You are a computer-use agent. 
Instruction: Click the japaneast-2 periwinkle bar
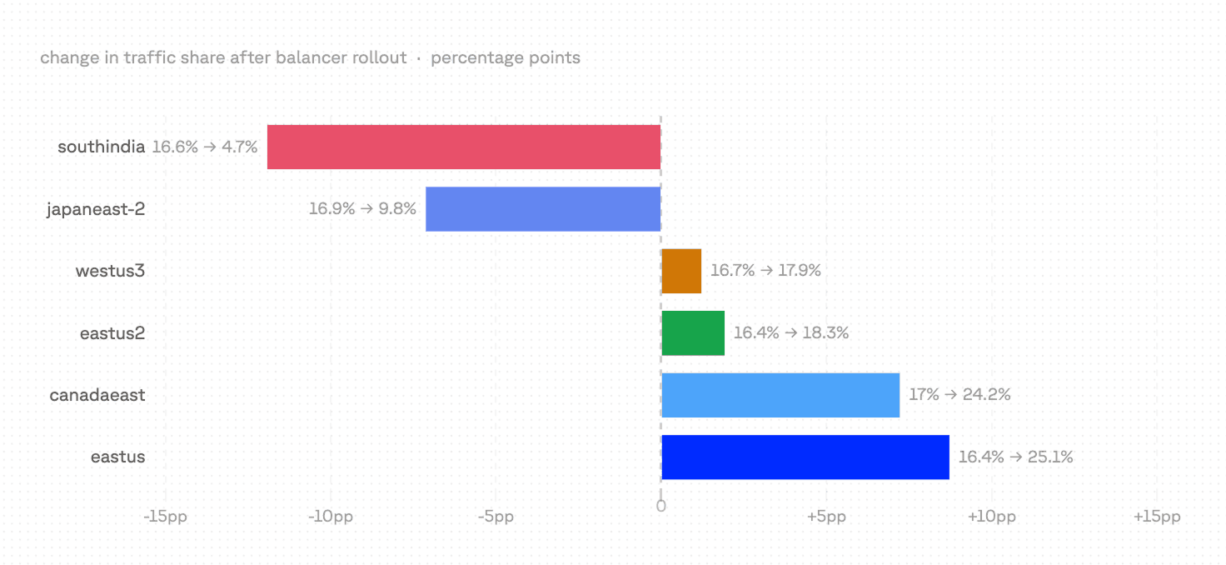click(542, 209)
